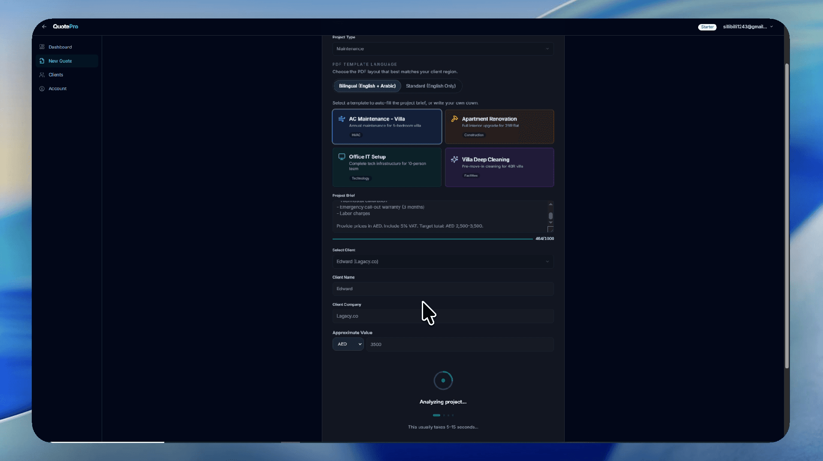Viewport: 823px width, 461px height.
Task: Click the Client Name field
Action: click(443, 289)
